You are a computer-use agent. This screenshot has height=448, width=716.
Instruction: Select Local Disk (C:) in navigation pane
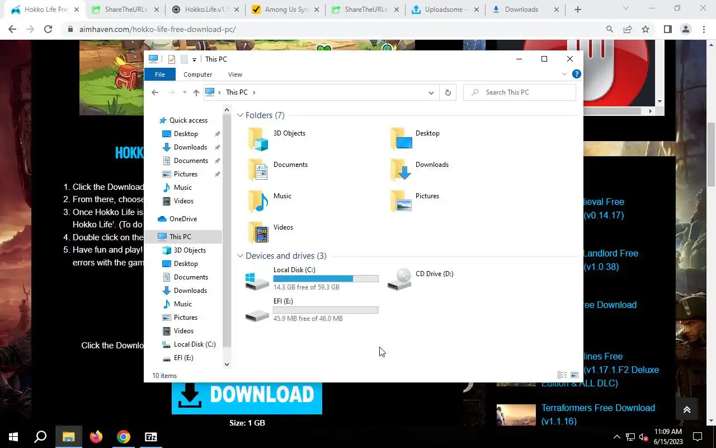pos(194,344)
